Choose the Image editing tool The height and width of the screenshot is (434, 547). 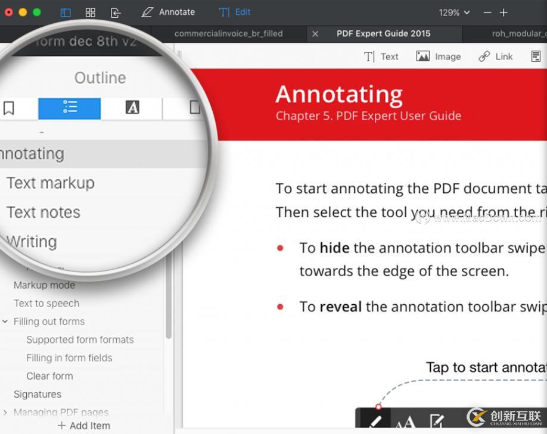point(438,57)
